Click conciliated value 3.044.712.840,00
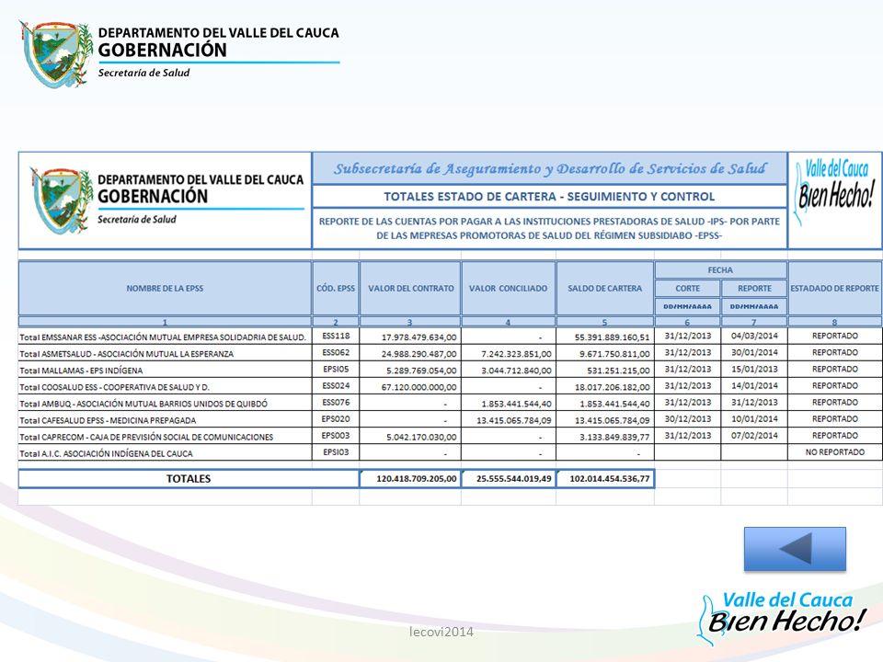Screen dimensions: 883x662 pos(516,371)
